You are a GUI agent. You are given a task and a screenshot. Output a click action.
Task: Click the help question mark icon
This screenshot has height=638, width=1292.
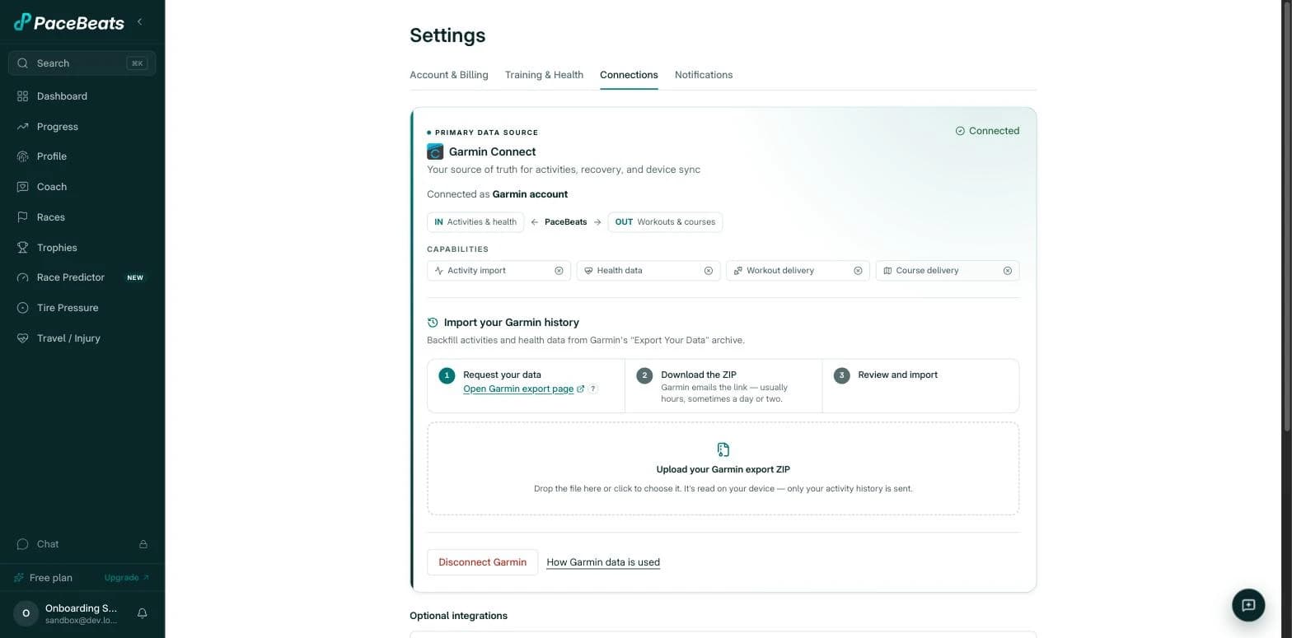(592, 389)
